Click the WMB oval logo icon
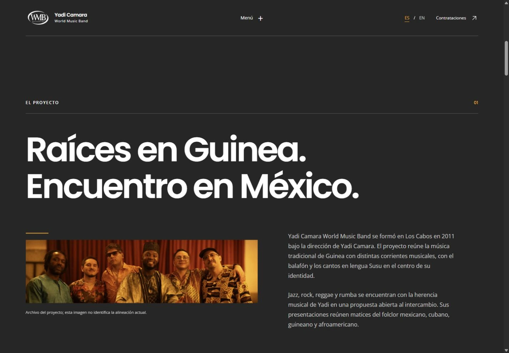 pos(38,17)
